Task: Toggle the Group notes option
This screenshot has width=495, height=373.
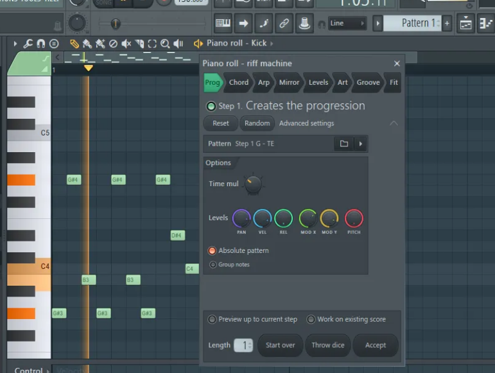Action: pos(213,265)
